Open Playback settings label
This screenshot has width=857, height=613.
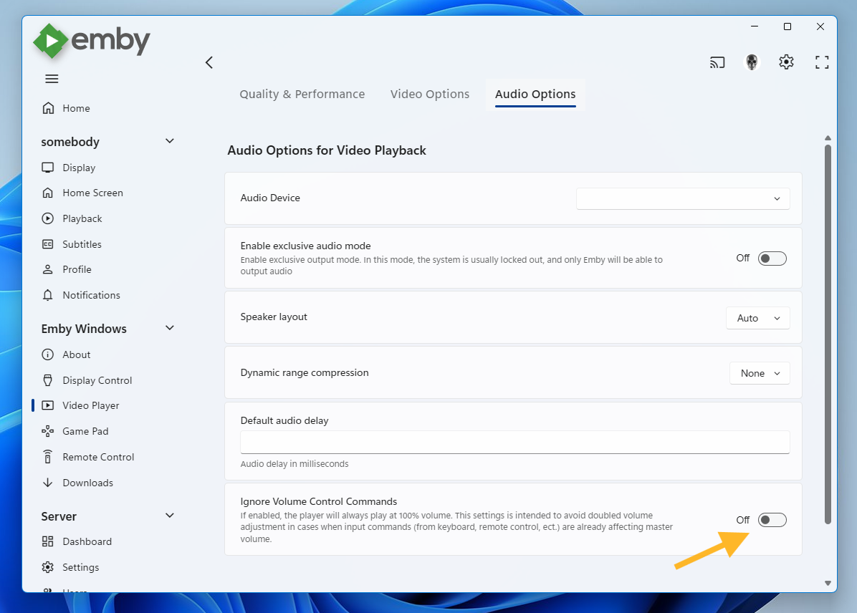point(82,218)
